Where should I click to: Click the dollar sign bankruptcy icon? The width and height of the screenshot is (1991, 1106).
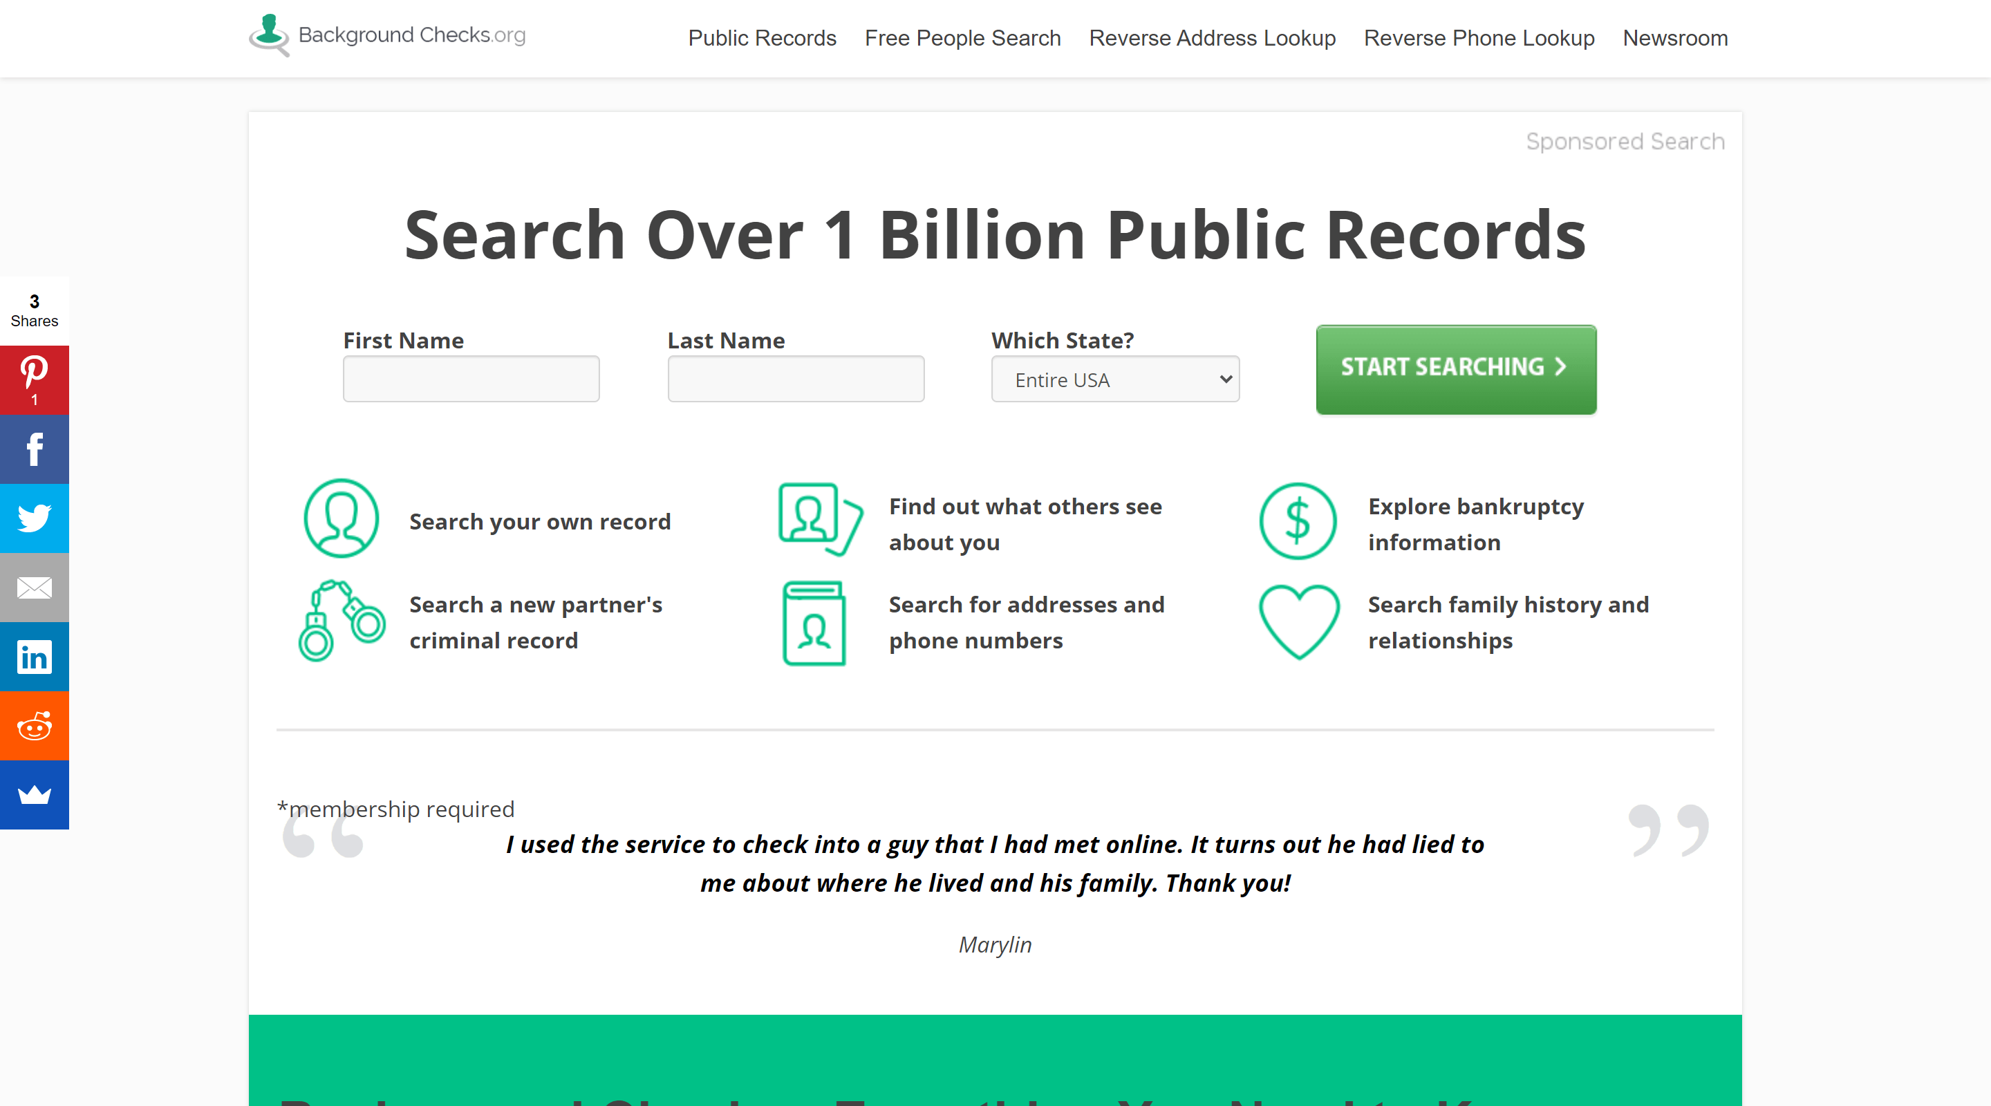[x=1298, y=522]
